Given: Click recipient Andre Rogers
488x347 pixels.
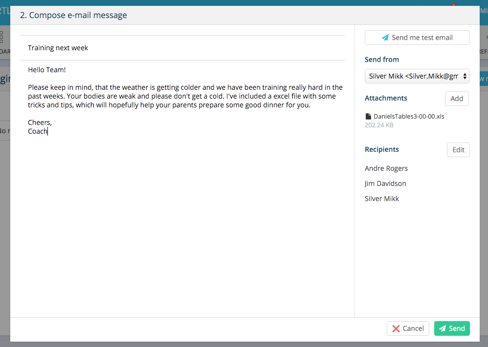Looking at the screenshot, I should pyautogui.click(x=386, y=168).
